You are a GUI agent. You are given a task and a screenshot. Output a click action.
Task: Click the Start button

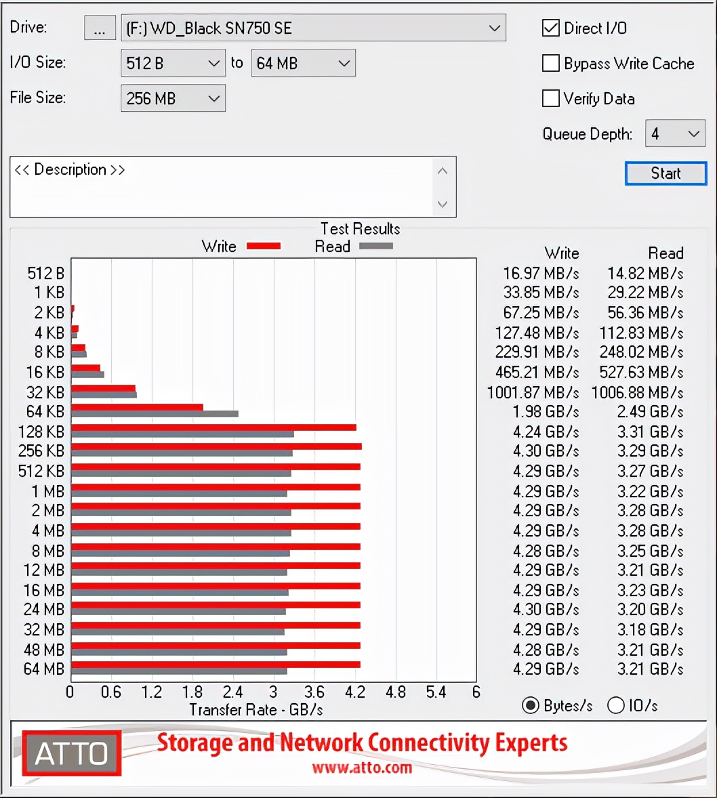click(x=665, y=173)
